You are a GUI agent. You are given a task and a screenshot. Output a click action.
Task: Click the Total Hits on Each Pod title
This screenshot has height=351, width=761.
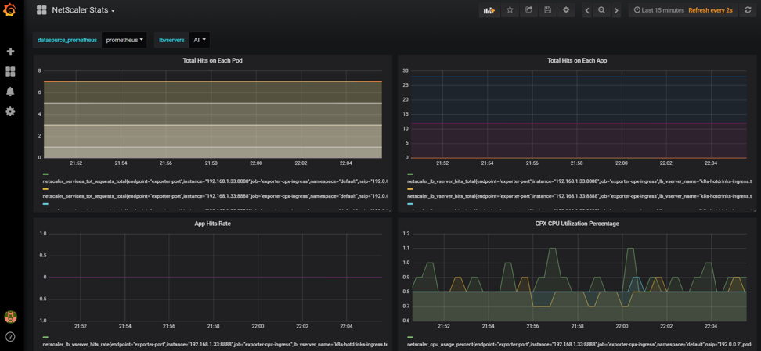point(212,60)
